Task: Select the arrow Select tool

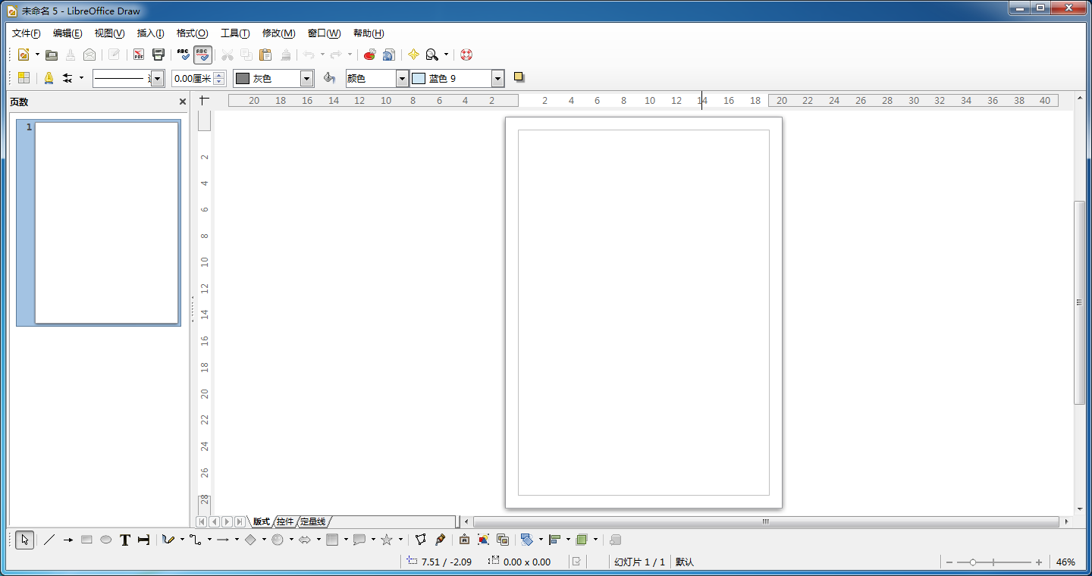Action: (24, 540)
